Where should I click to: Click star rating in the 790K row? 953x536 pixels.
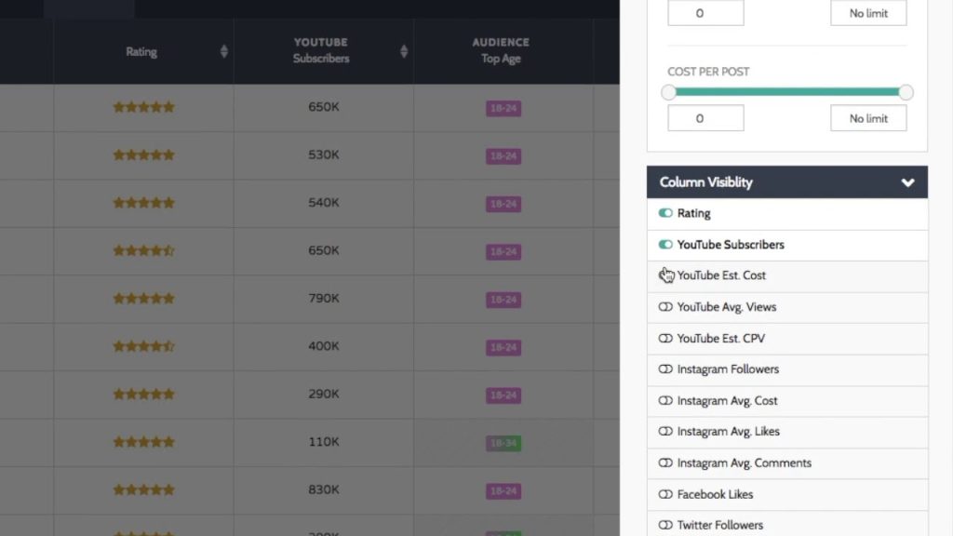(x=143, y=299)
